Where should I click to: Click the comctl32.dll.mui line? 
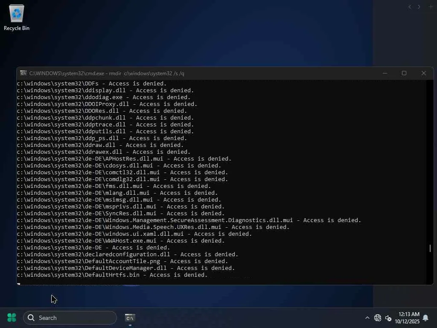tap(122, 173)
